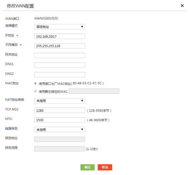The image size is (190, 175).
Task: Click the 探测间隔 input field
Action: tap(59, 149)
